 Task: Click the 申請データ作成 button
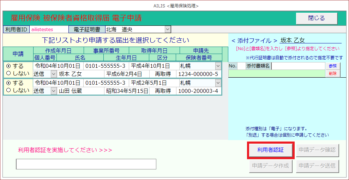(270, 166)
